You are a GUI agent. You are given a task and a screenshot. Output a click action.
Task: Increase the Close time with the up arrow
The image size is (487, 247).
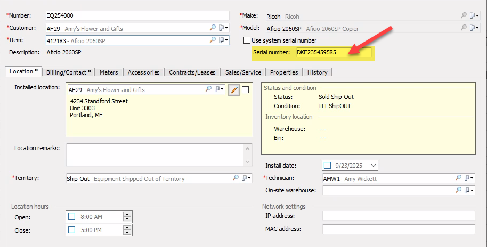(127, 227)
